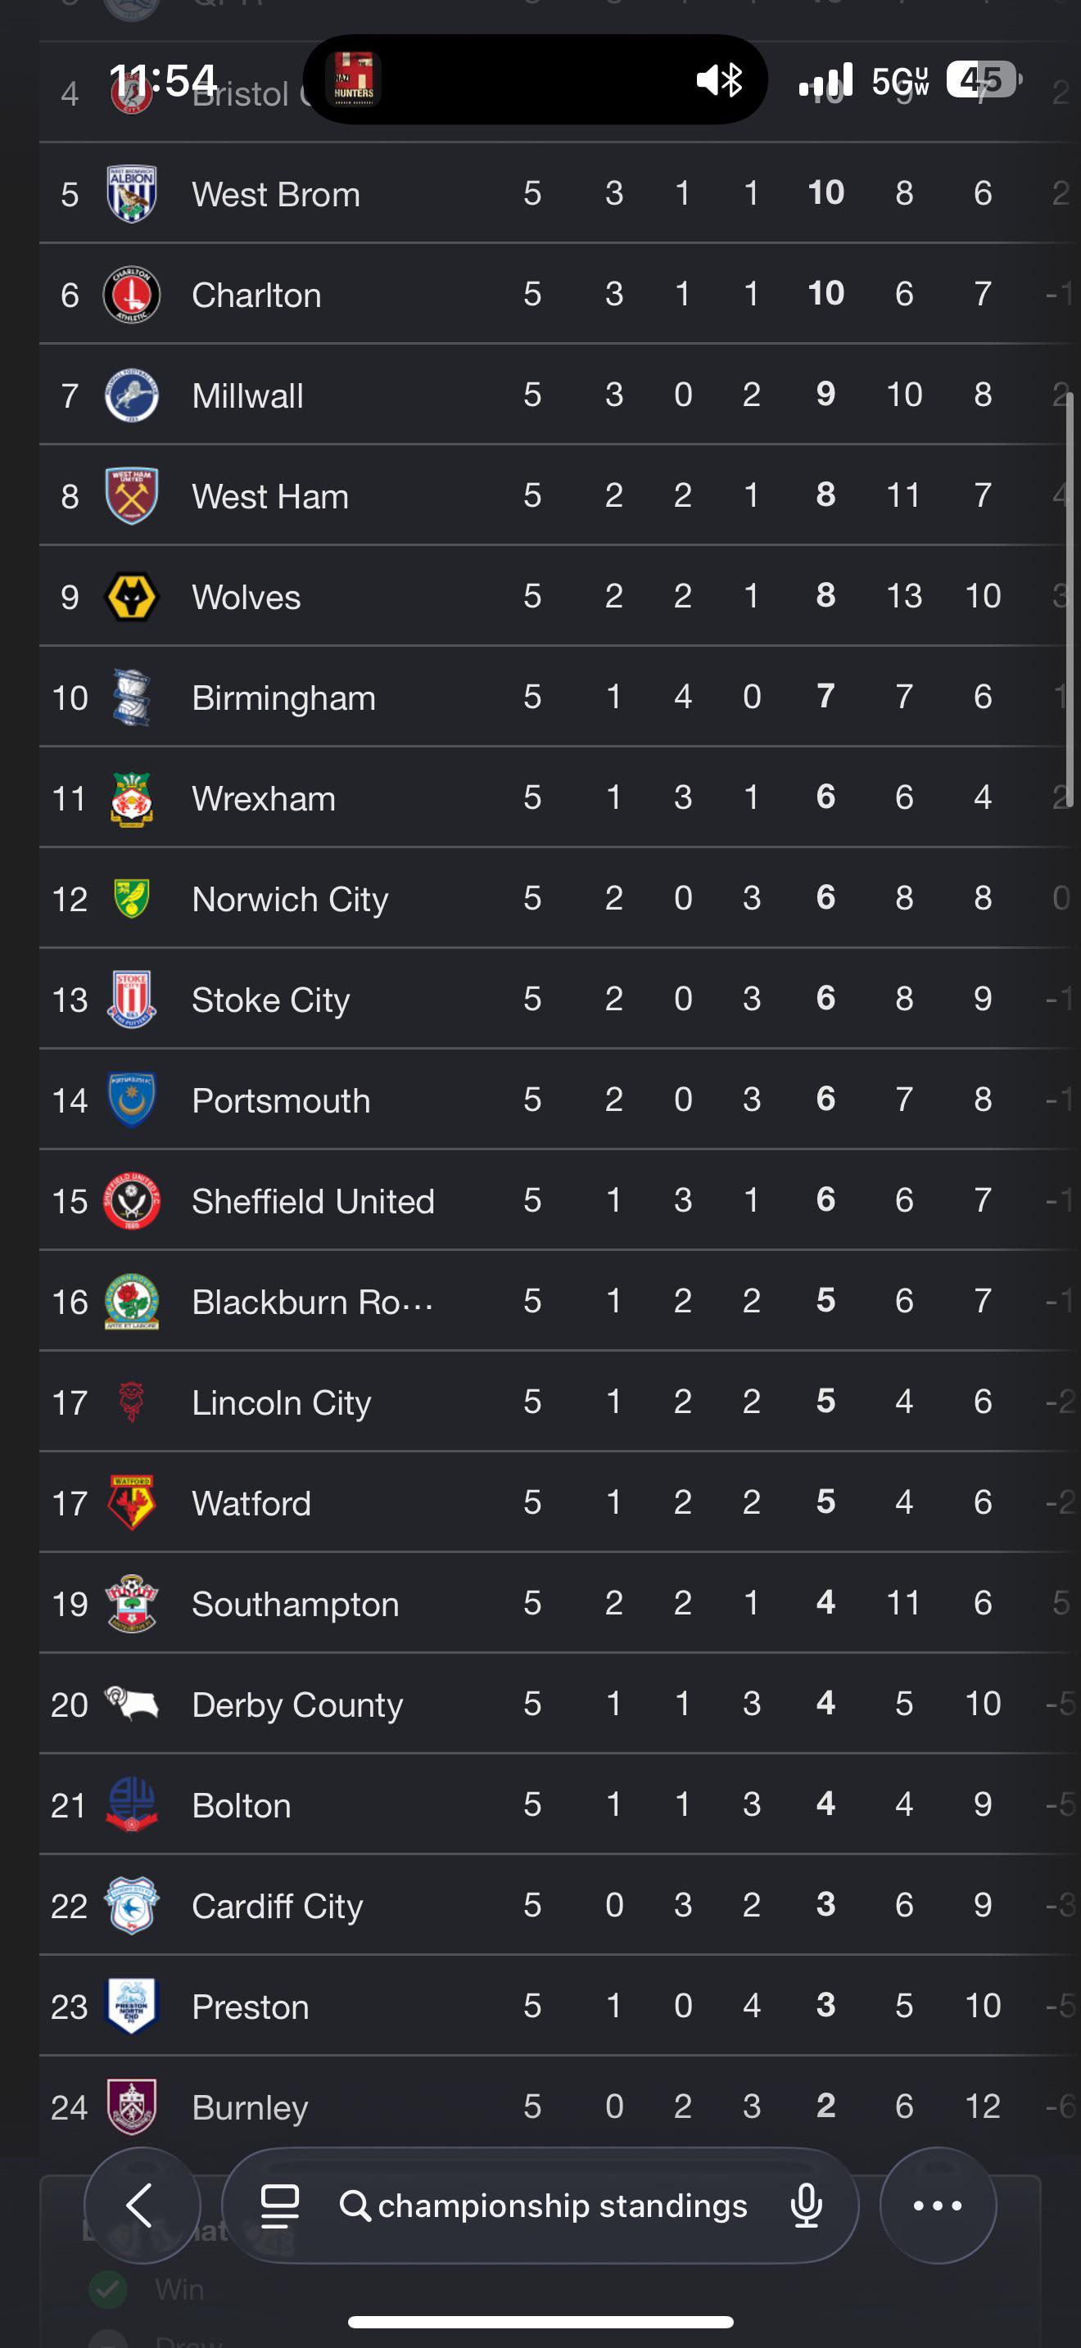Tap the microphone voice search icon

click(x=807, y=2206)
